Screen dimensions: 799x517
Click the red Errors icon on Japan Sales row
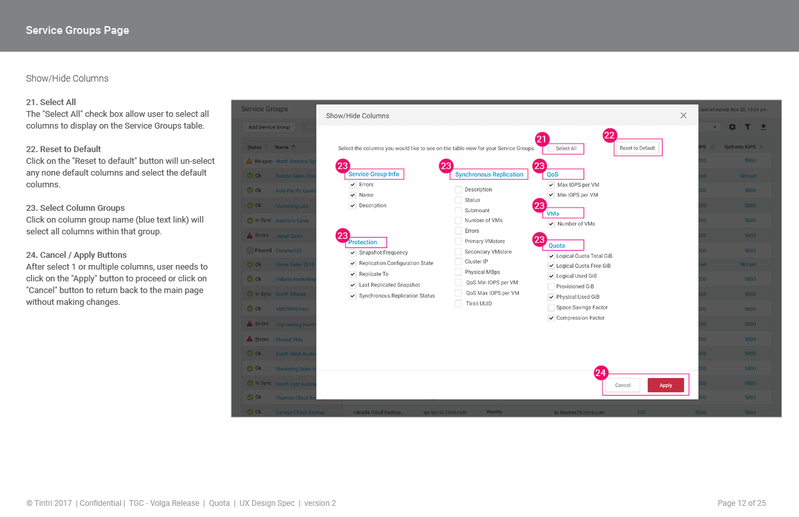249,235
